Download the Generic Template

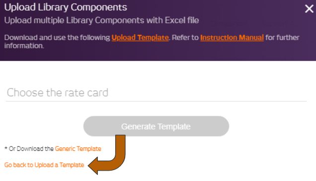pyautogui.click(x=78, y=149)
